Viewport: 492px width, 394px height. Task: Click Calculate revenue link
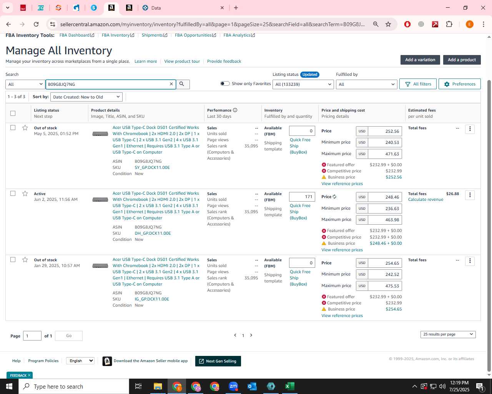point(426,199)
